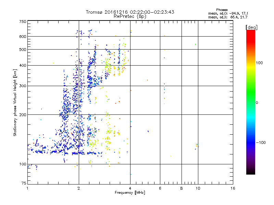Click the x-axis "6" MHz tick label
Screen dimensions: 274x205
click(x=160, y=188)
